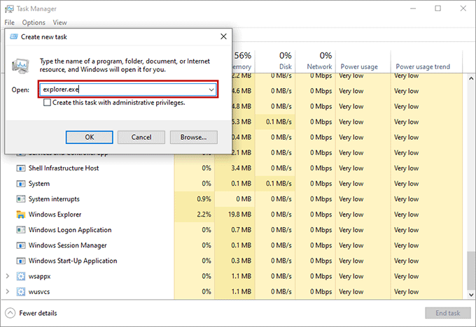Sort by the Disk column header

[275, 61]
